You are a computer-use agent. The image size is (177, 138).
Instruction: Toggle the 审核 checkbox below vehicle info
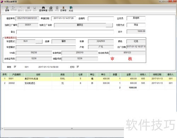point(15,67)
